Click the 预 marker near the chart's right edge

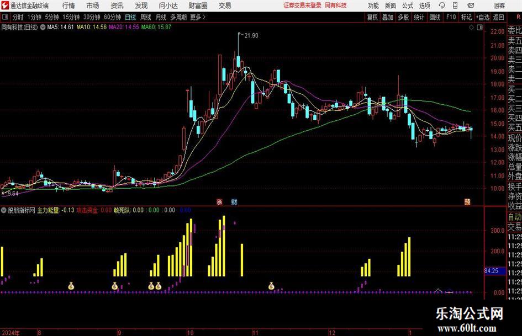pyautogui.click(x=467, y=202)
